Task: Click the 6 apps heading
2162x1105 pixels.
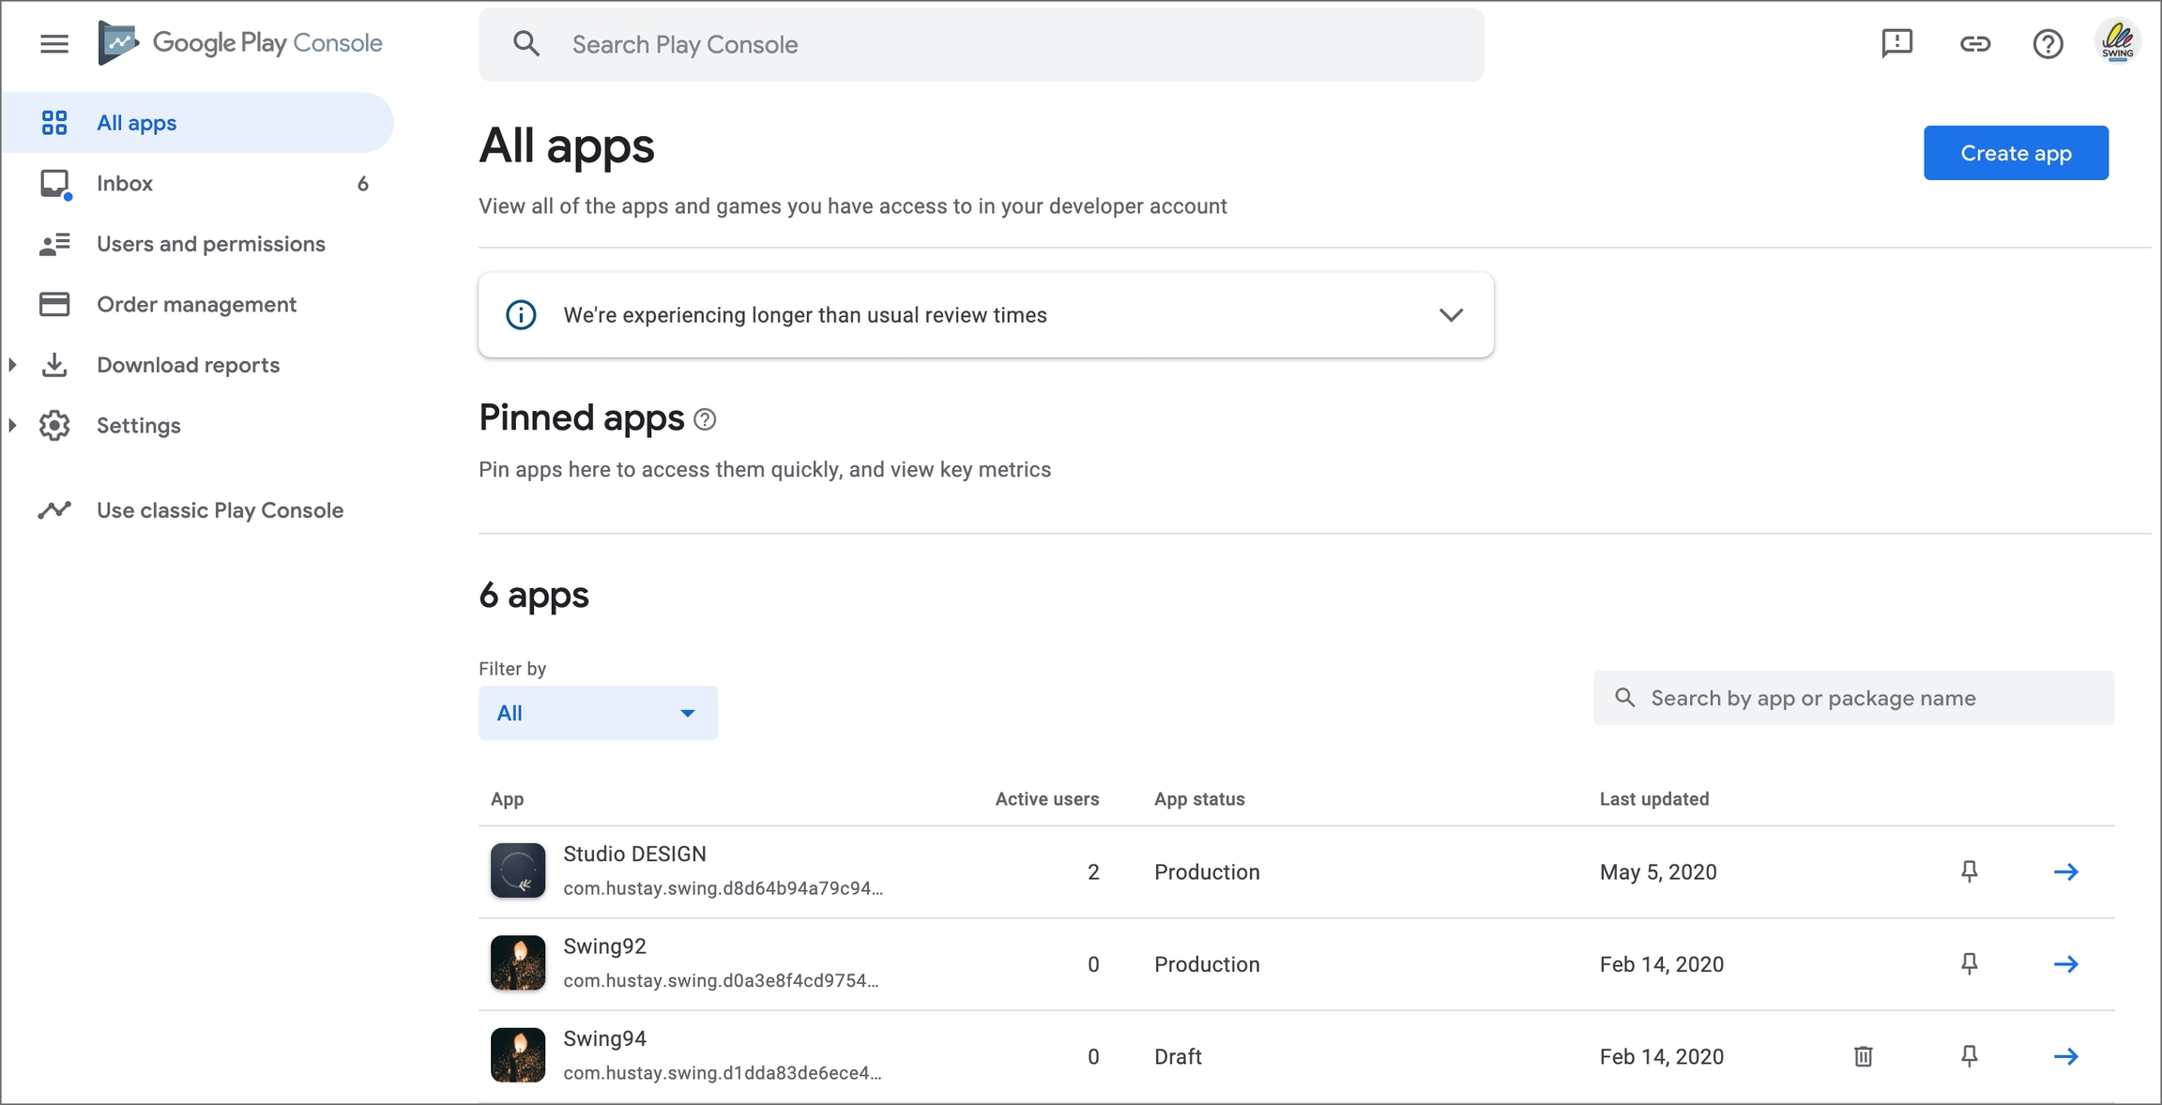Action: pos(534,596)
